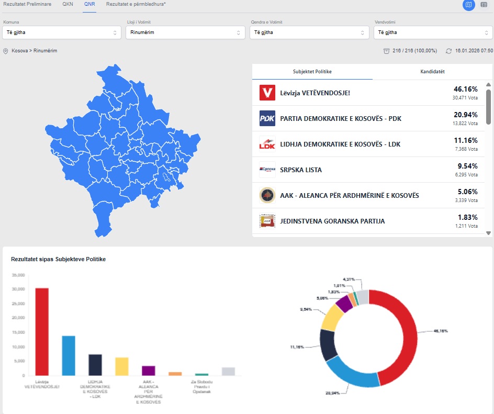This screenshot has height=414, width=494.
Task: Click the LDK party logo
Action: (267, 144)
